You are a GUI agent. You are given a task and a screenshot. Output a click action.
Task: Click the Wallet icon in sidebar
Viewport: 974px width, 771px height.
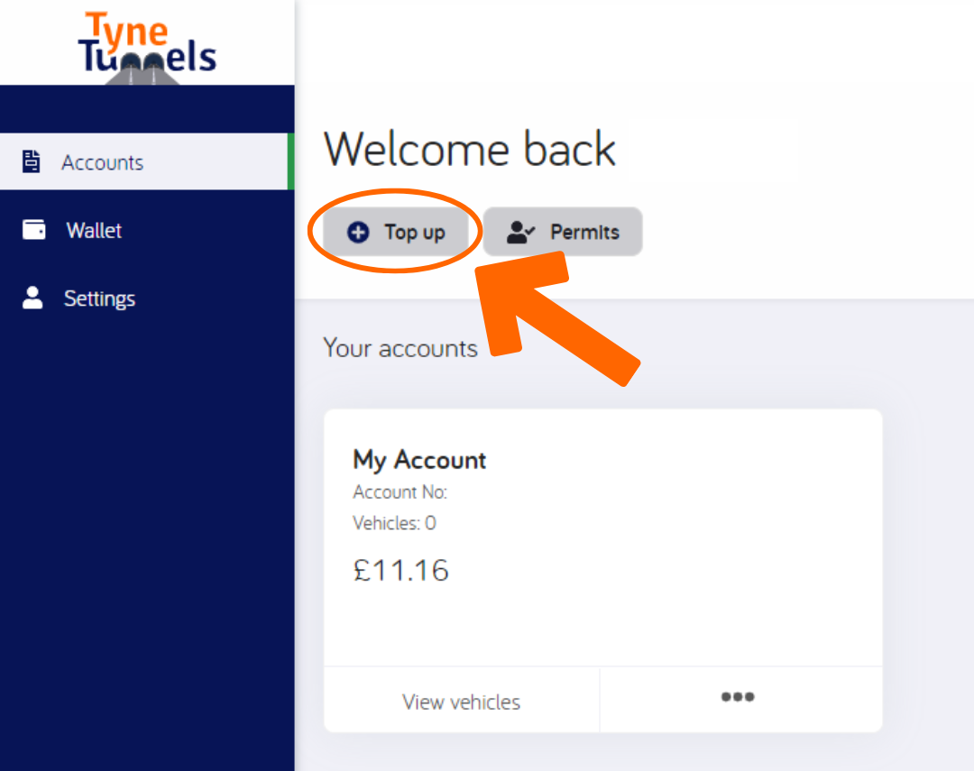(x=33, y=229)
